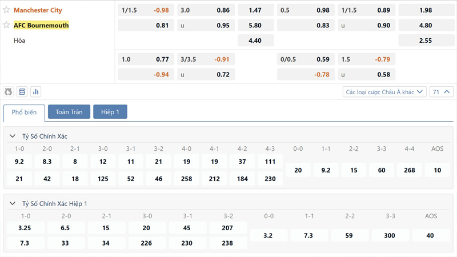The height and width of the screenshot is (257, 457).
Task: Collapse the 'Tỷ Số Chính Xác' section
Action: 13,136
